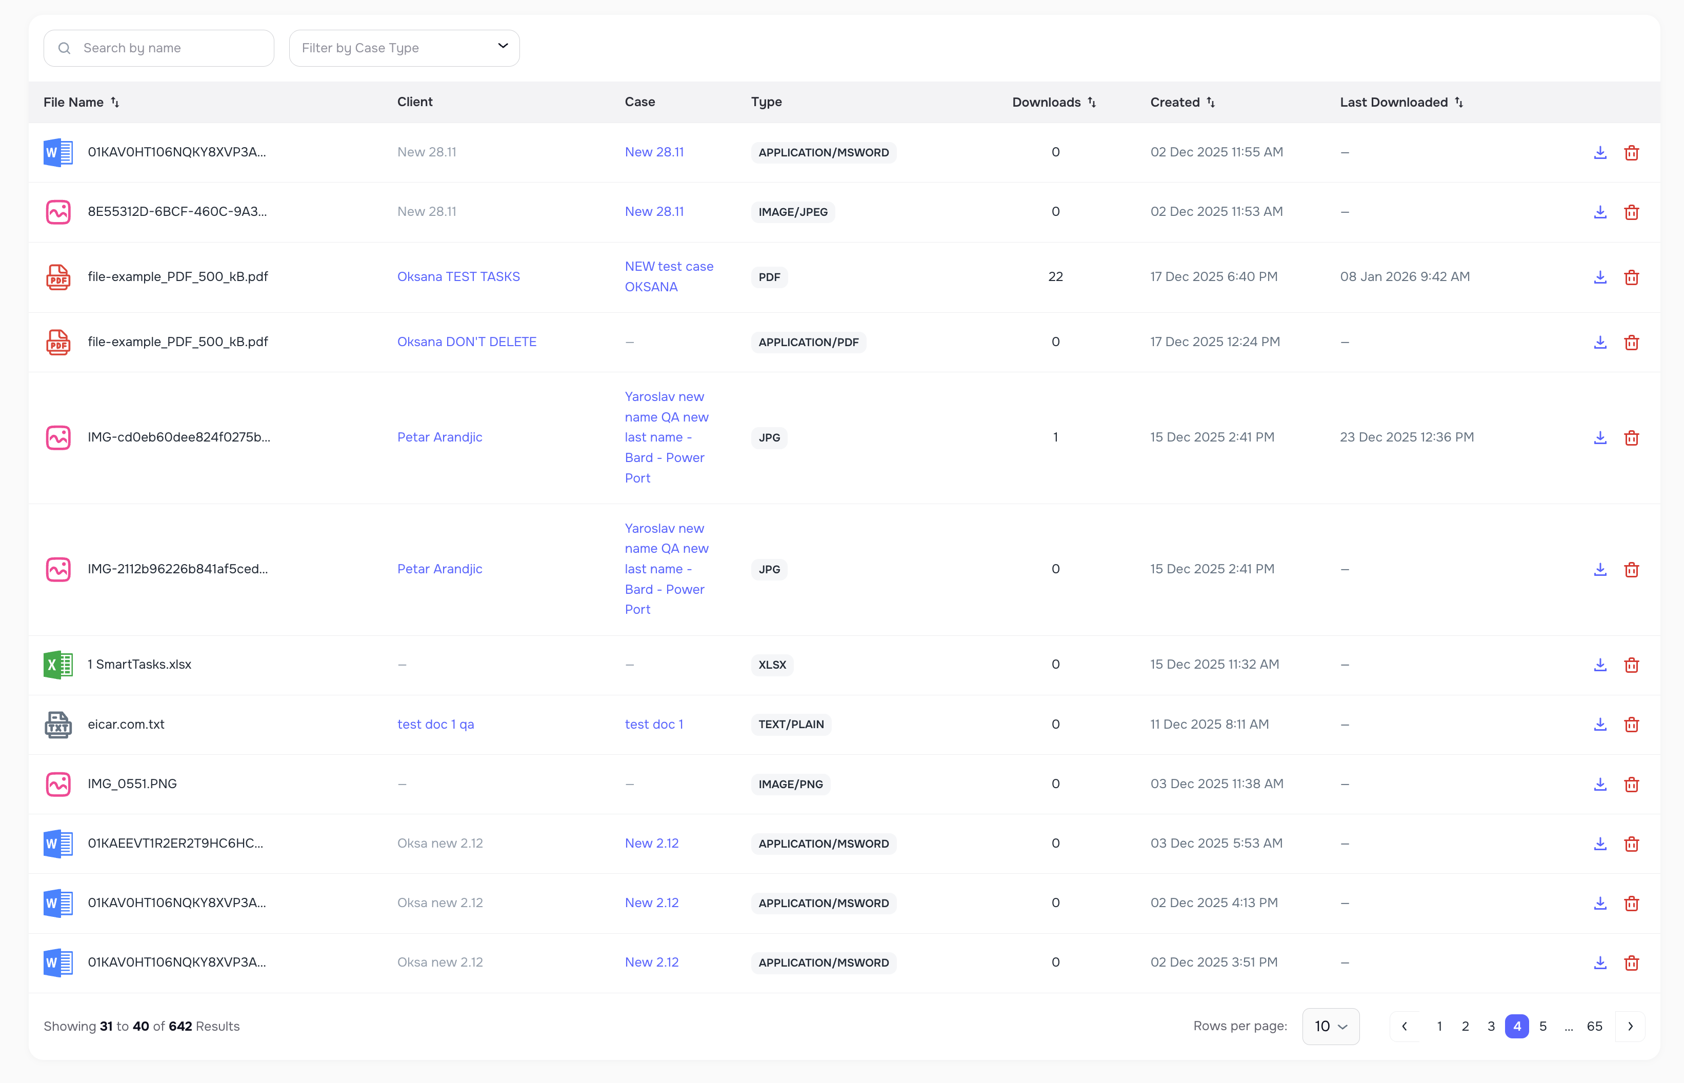Click the PDF icon next to file-example_PDF_500_kB.pdf

click(57, 276)
